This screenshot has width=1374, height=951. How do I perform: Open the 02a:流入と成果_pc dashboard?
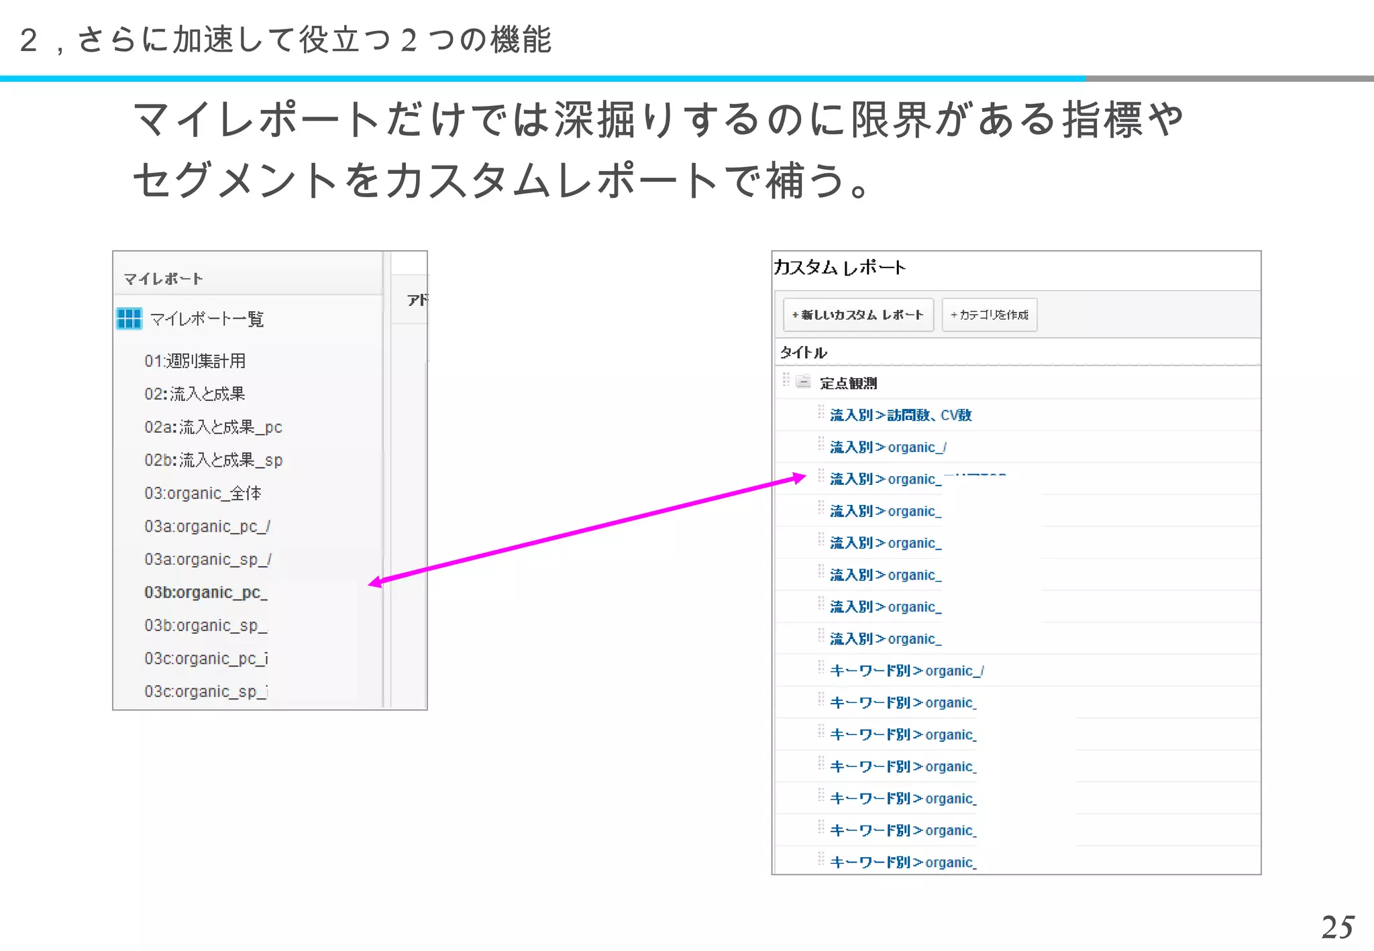213,427
